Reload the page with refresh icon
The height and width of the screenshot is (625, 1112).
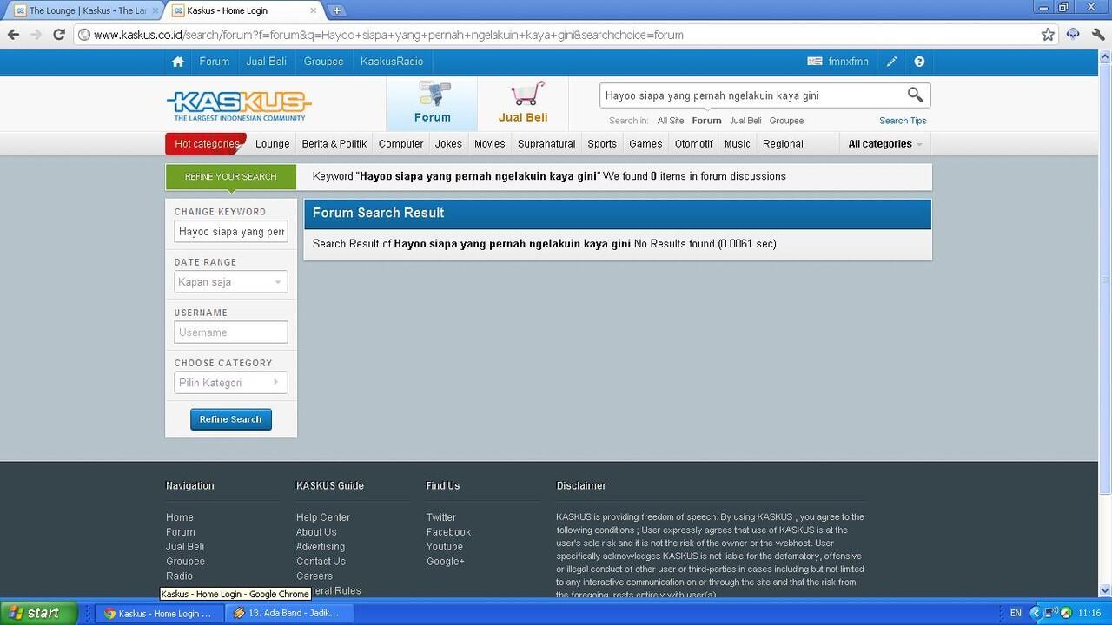point(59,35)
